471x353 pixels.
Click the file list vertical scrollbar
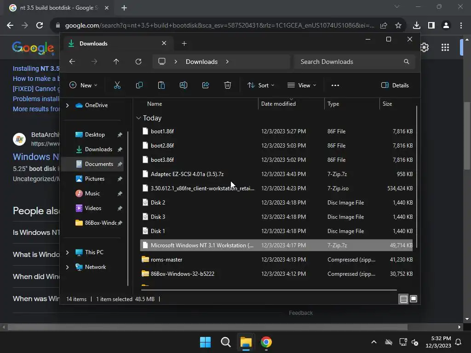416,177
